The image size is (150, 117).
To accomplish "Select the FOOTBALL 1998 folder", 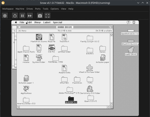I will [56, 58].
